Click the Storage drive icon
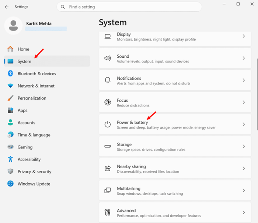258x223 pixels. pos(108,146)
